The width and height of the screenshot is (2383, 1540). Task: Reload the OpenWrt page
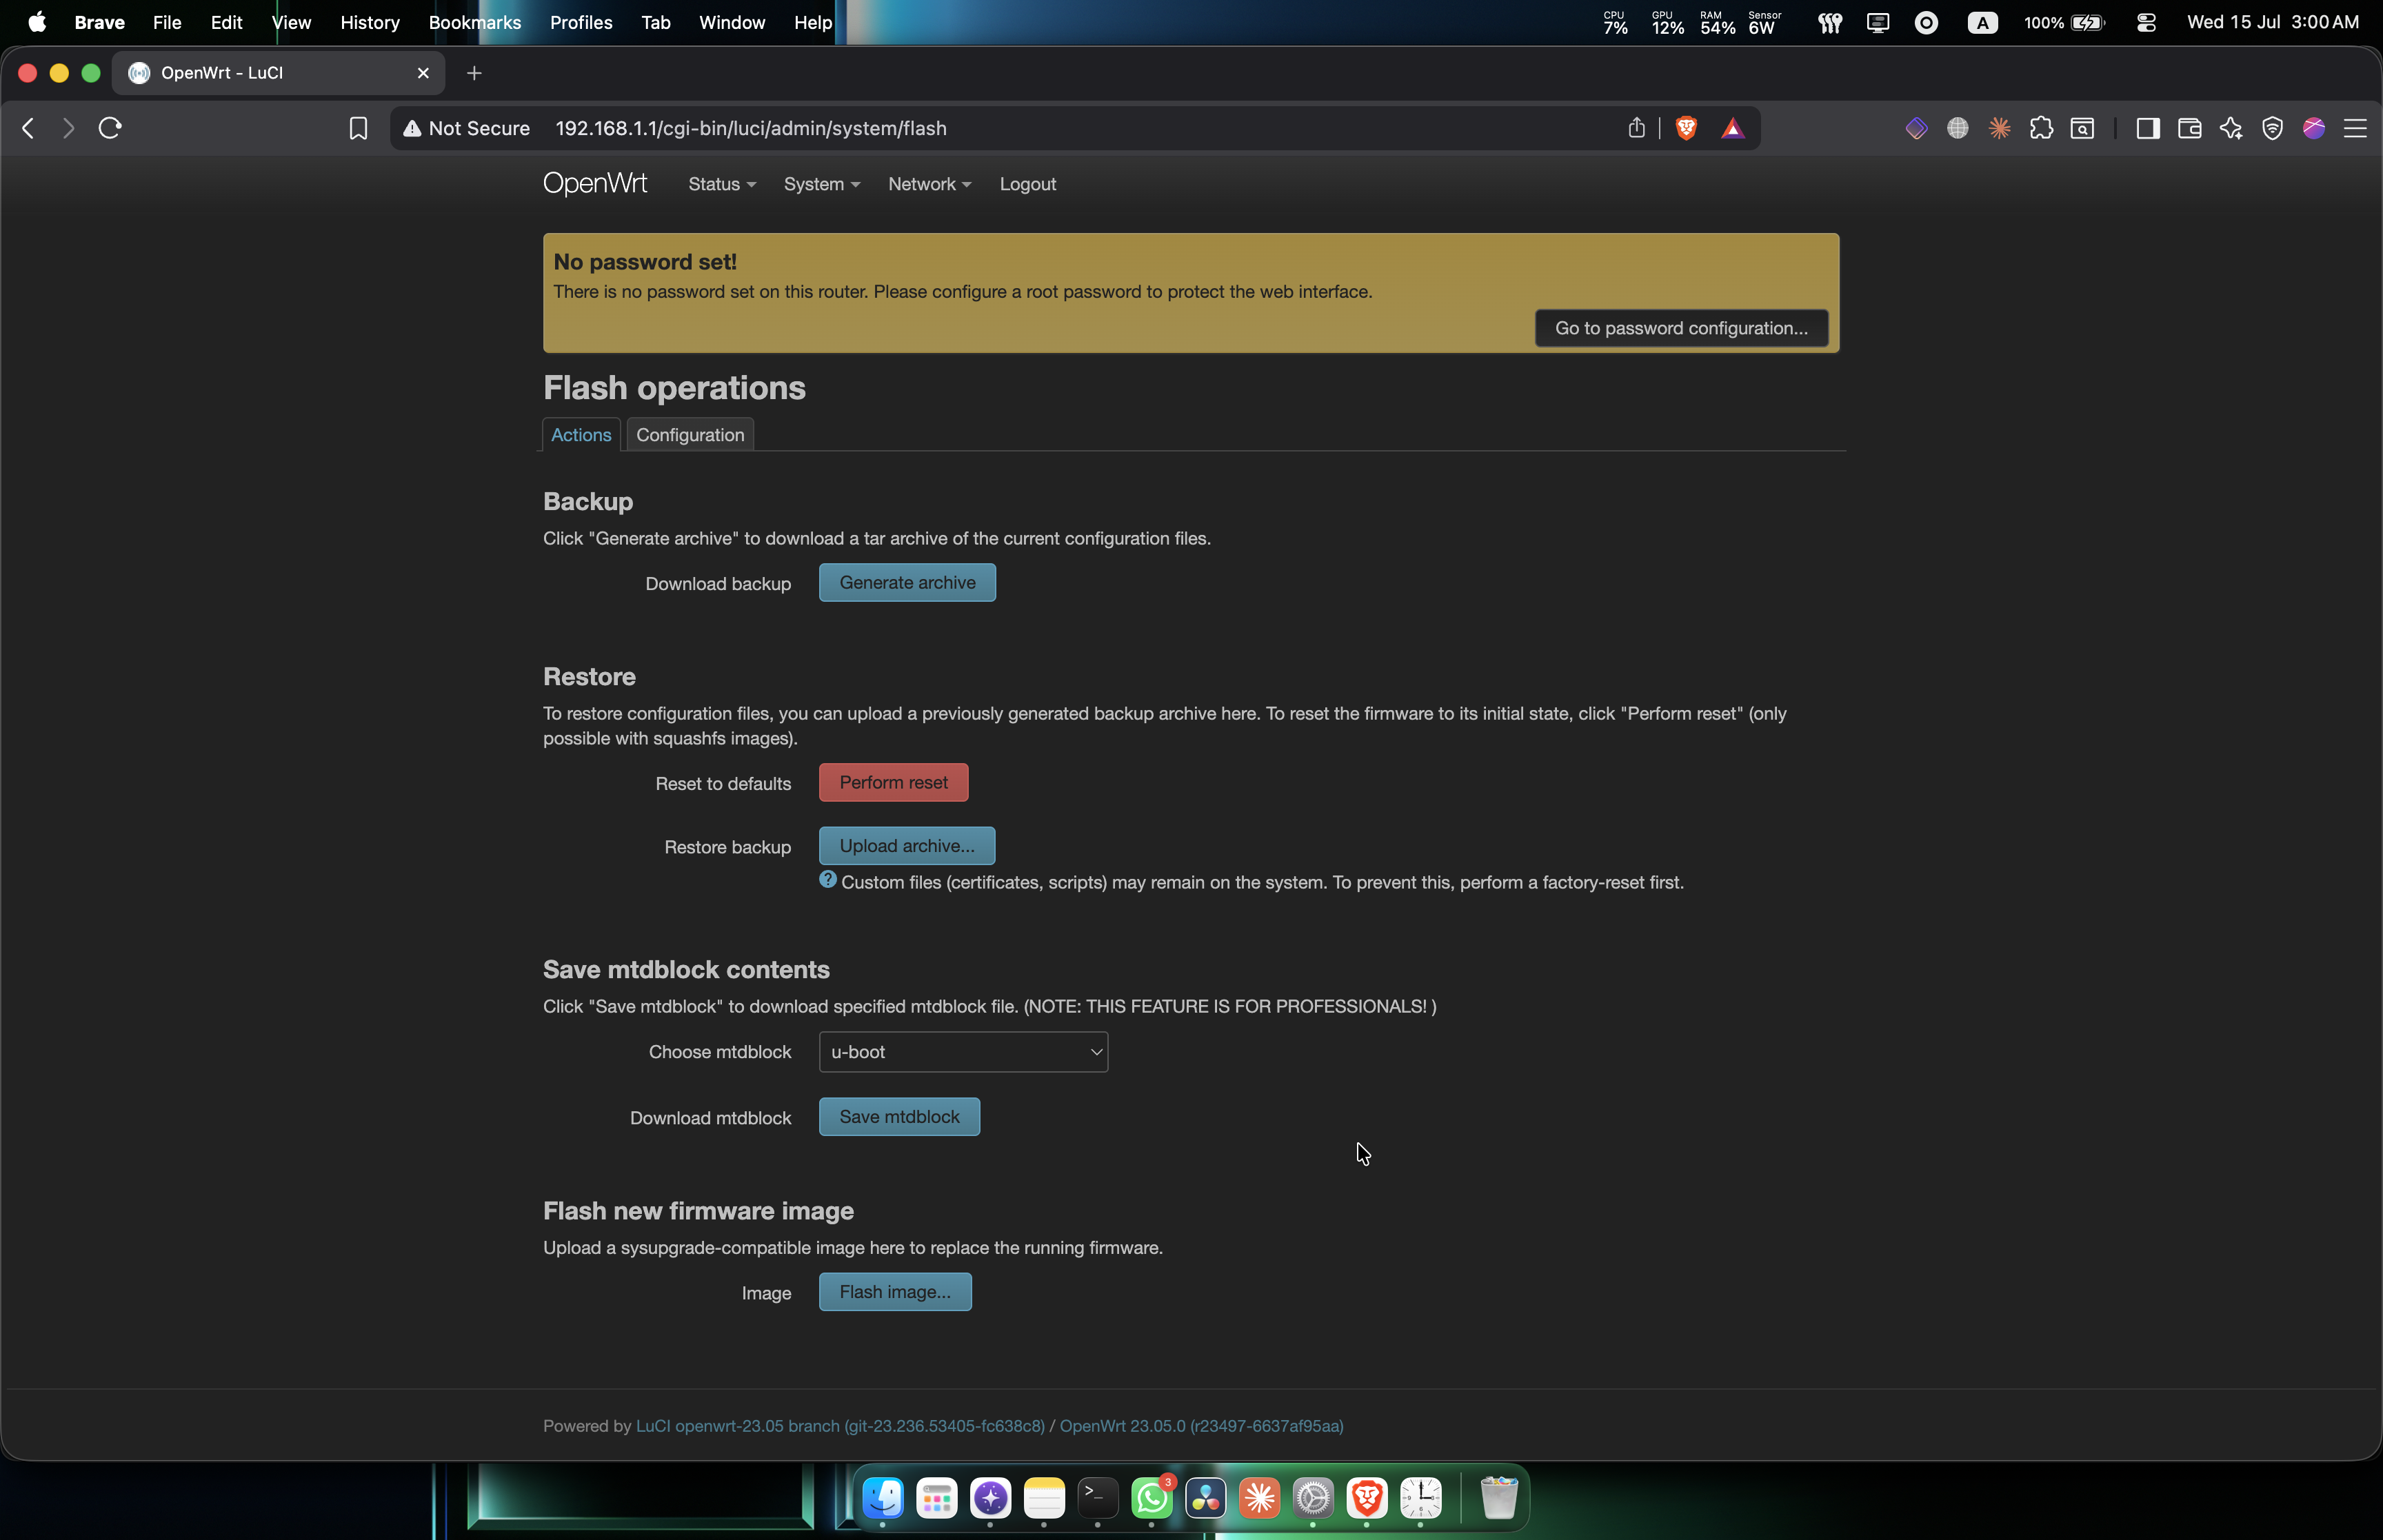point(110,128)
